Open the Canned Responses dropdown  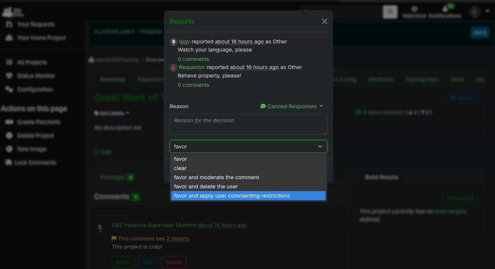292,106
